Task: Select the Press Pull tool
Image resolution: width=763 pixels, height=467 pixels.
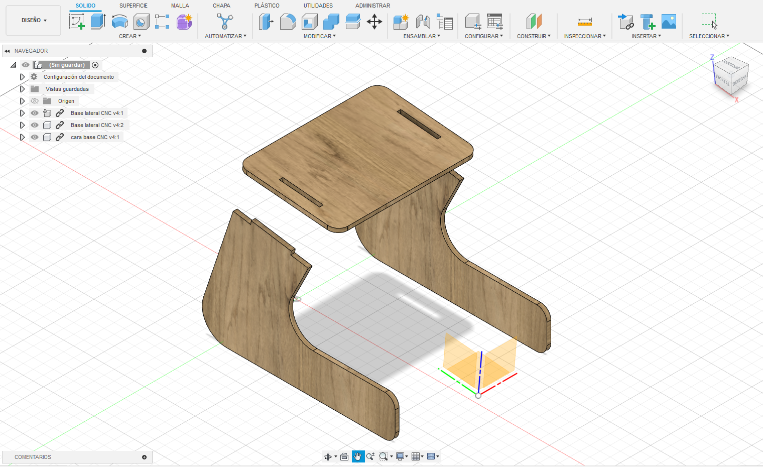Action: (266, 22)
